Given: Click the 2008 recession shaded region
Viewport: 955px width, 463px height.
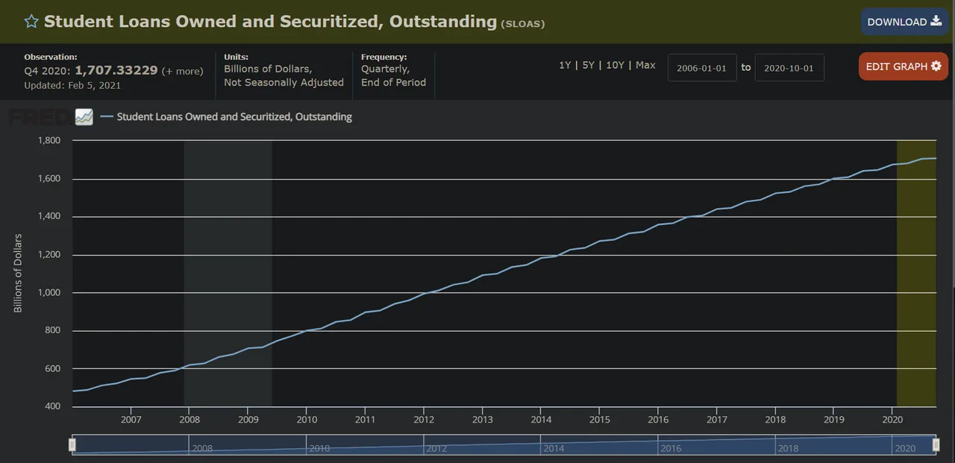Looking at the screenshot, I should tap(228, 273).
